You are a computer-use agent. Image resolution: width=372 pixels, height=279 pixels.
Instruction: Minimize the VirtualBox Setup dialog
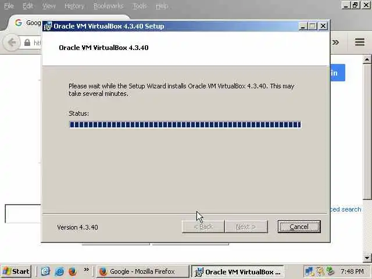[302, 26]
